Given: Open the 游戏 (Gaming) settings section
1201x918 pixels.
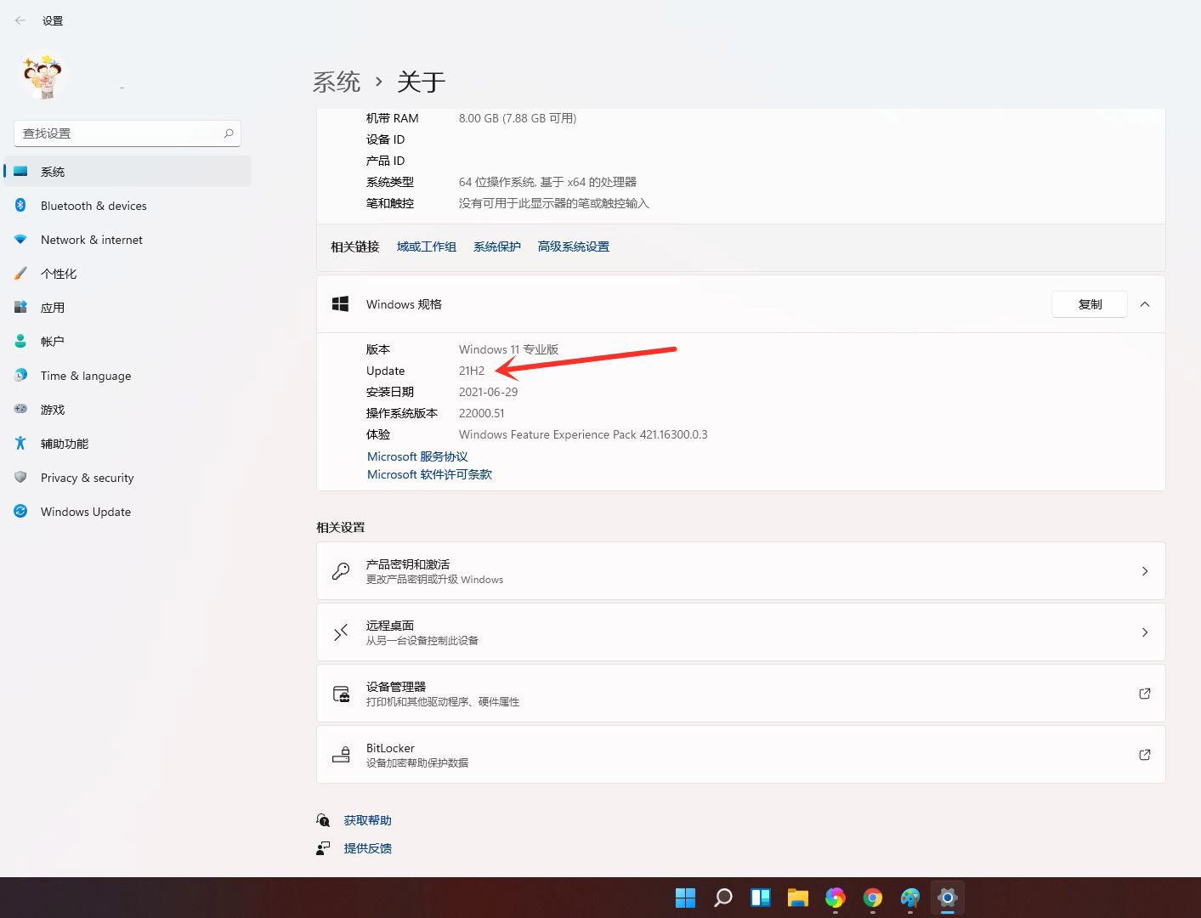Looking at the screenshot, I should point(52,409).
